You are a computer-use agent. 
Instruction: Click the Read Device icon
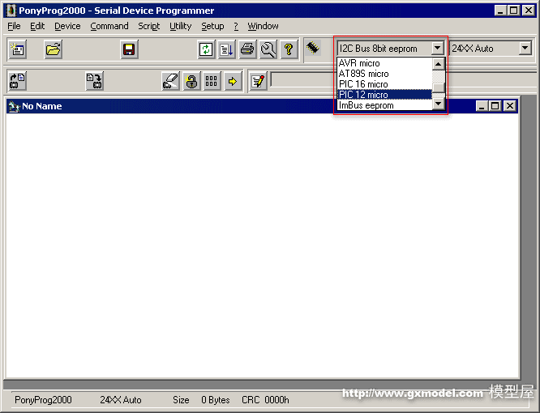click(x=18, y=81)
